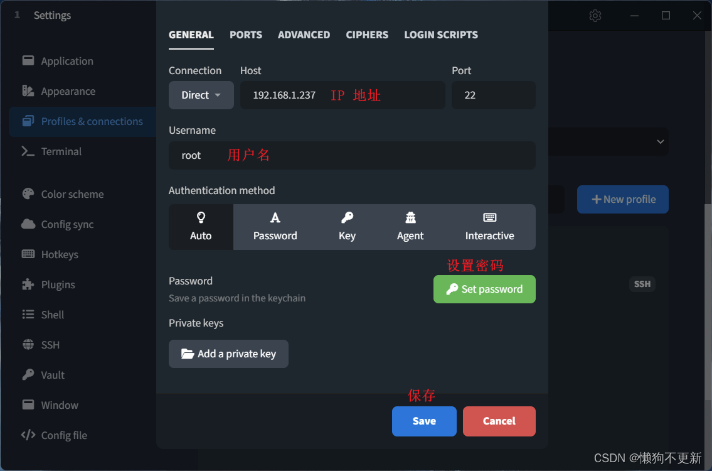Click the Config sync cloud icon
Image resolution: width=712 pixels, height=471 pixels.
pyautogui.click(x=28, y=224)
